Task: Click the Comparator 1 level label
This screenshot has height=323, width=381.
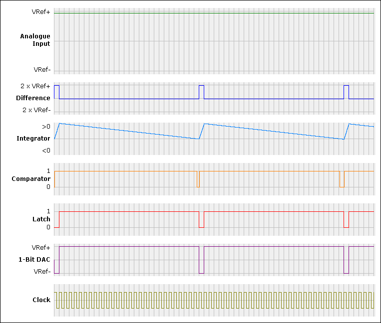Action: coord(48,171)
